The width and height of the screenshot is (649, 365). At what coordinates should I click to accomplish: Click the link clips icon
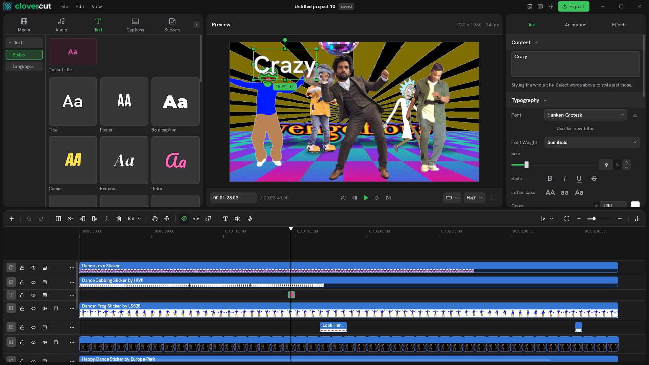pos(208,219)
